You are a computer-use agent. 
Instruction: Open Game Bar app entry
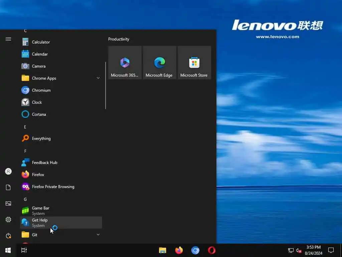[x=61, y=210]
